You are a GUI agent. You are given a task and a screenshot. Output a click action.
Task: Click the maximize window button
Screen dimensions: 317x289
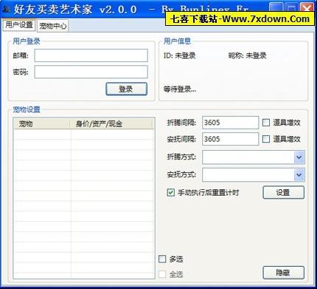[292, 8]
